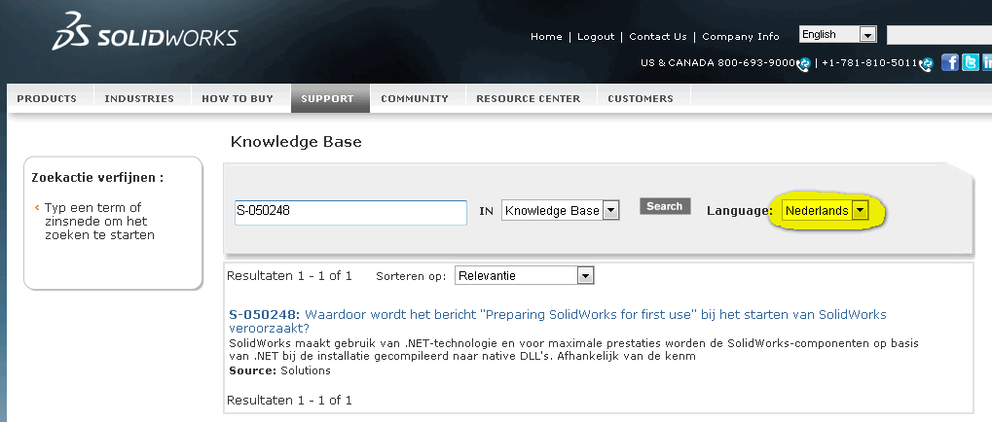Open the Products navigation tab
This screenshot has height=422, width=992.
point(47,98)
